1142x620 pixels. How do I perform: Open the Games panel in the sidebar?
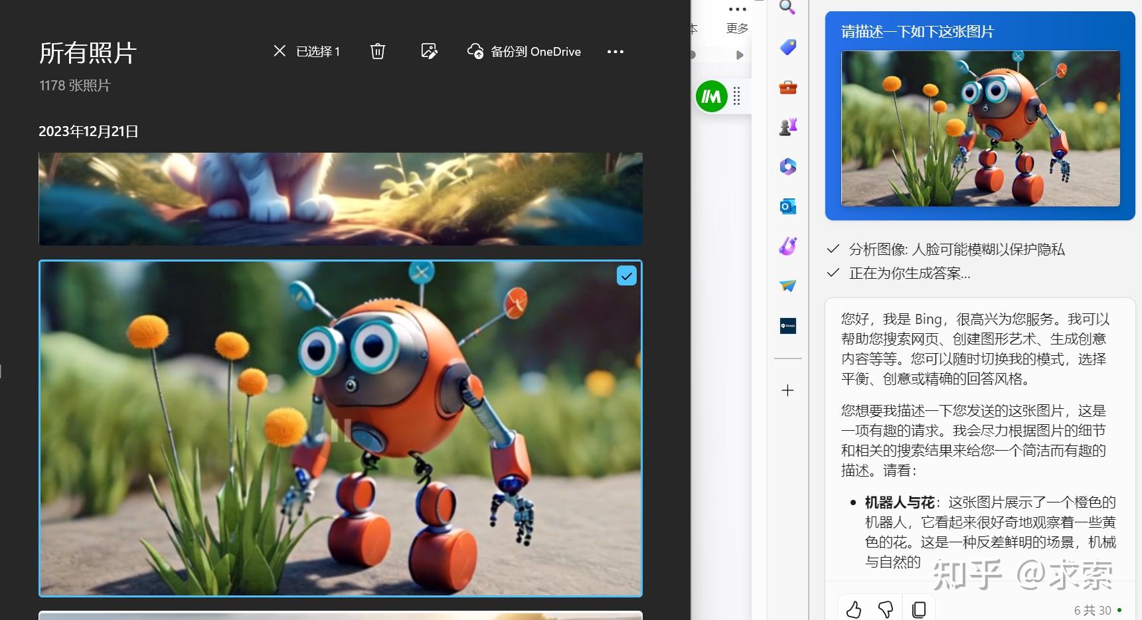click(x=787, y=126)
